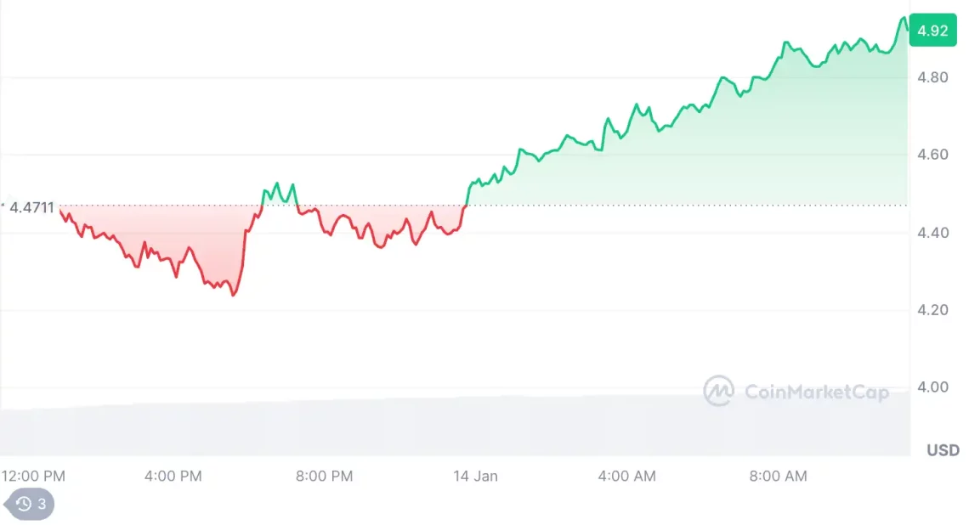This screenshot has height=525, width=969.
Task: Click the 4.00 price axis label
Action: (x=932, y=387)
